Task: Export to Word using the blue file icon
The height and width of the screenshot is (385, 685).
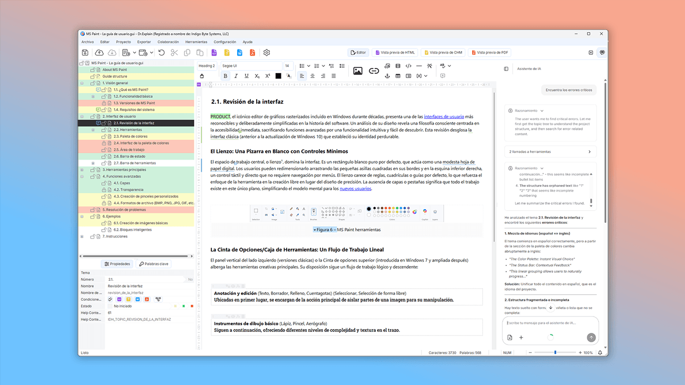Action: [x=240, y=53]
